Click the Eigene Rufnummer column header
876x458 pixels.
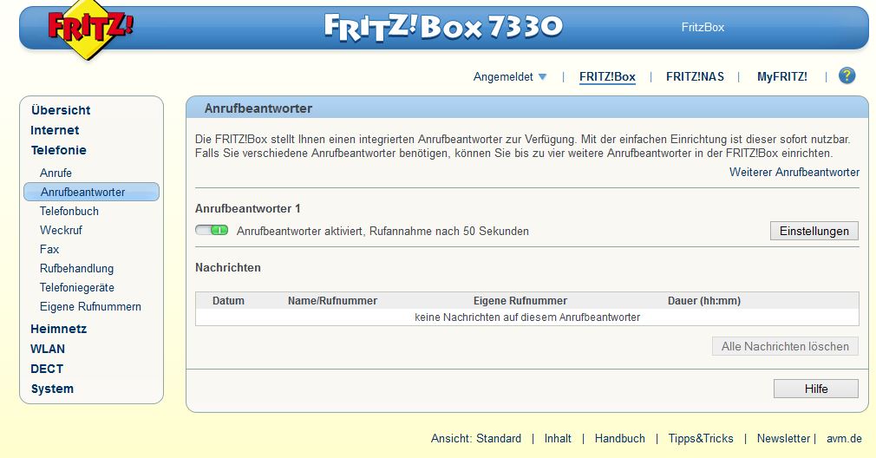point(520,300)
